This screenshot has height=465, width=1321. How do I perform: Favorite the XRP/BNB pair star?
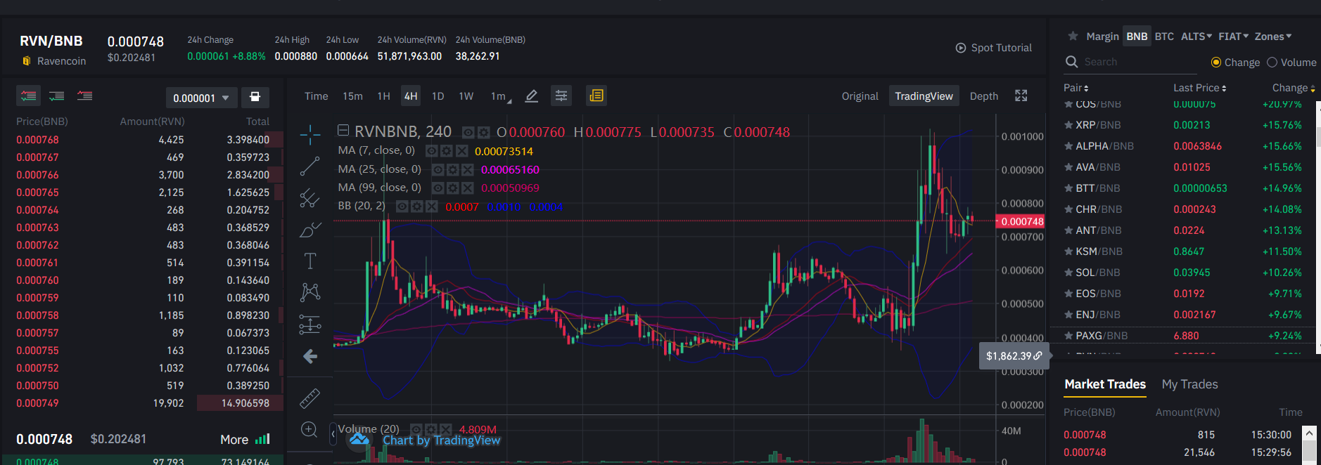click(x=1068, y=125)
